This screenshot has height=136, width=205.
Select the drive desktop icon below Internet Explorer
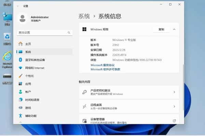[x=7, y=79]
